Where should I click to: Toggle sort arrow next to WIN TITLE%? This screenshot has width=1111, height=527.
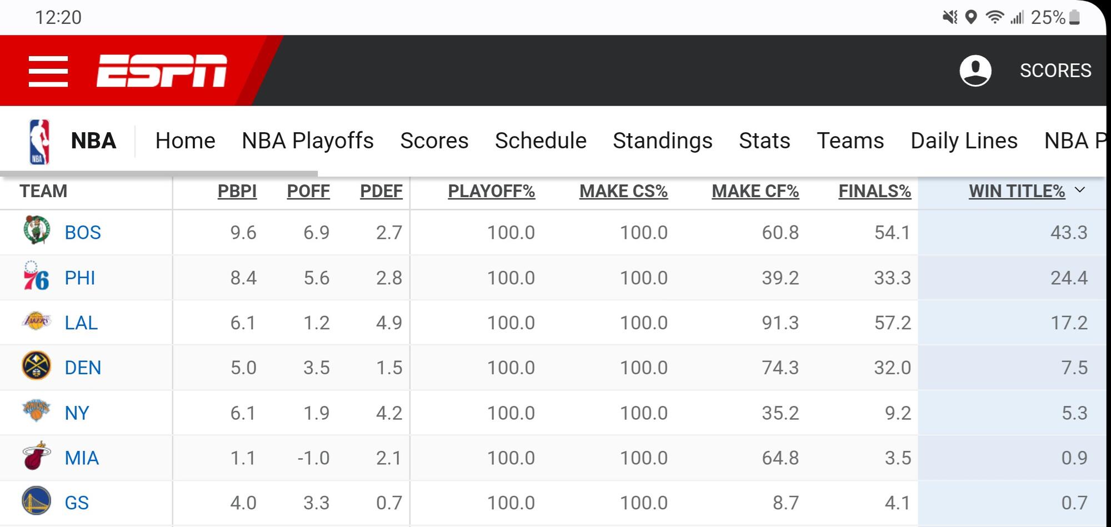pyautogui.click(x=1080, y=190)
